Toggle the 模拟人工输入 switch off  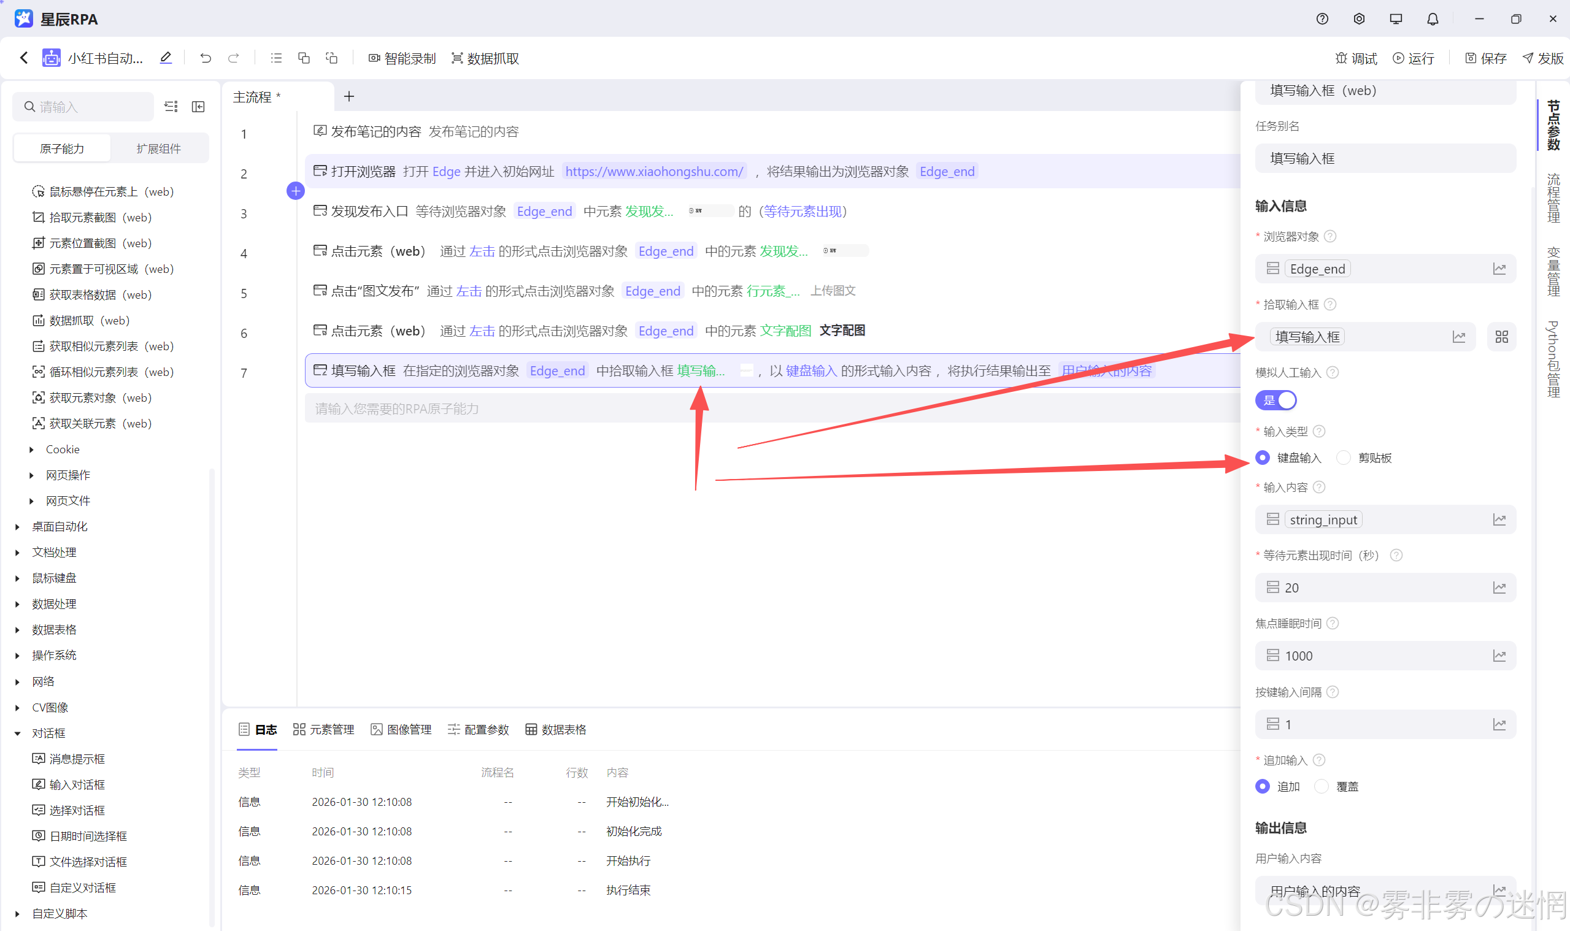(x=1276, y=400)
